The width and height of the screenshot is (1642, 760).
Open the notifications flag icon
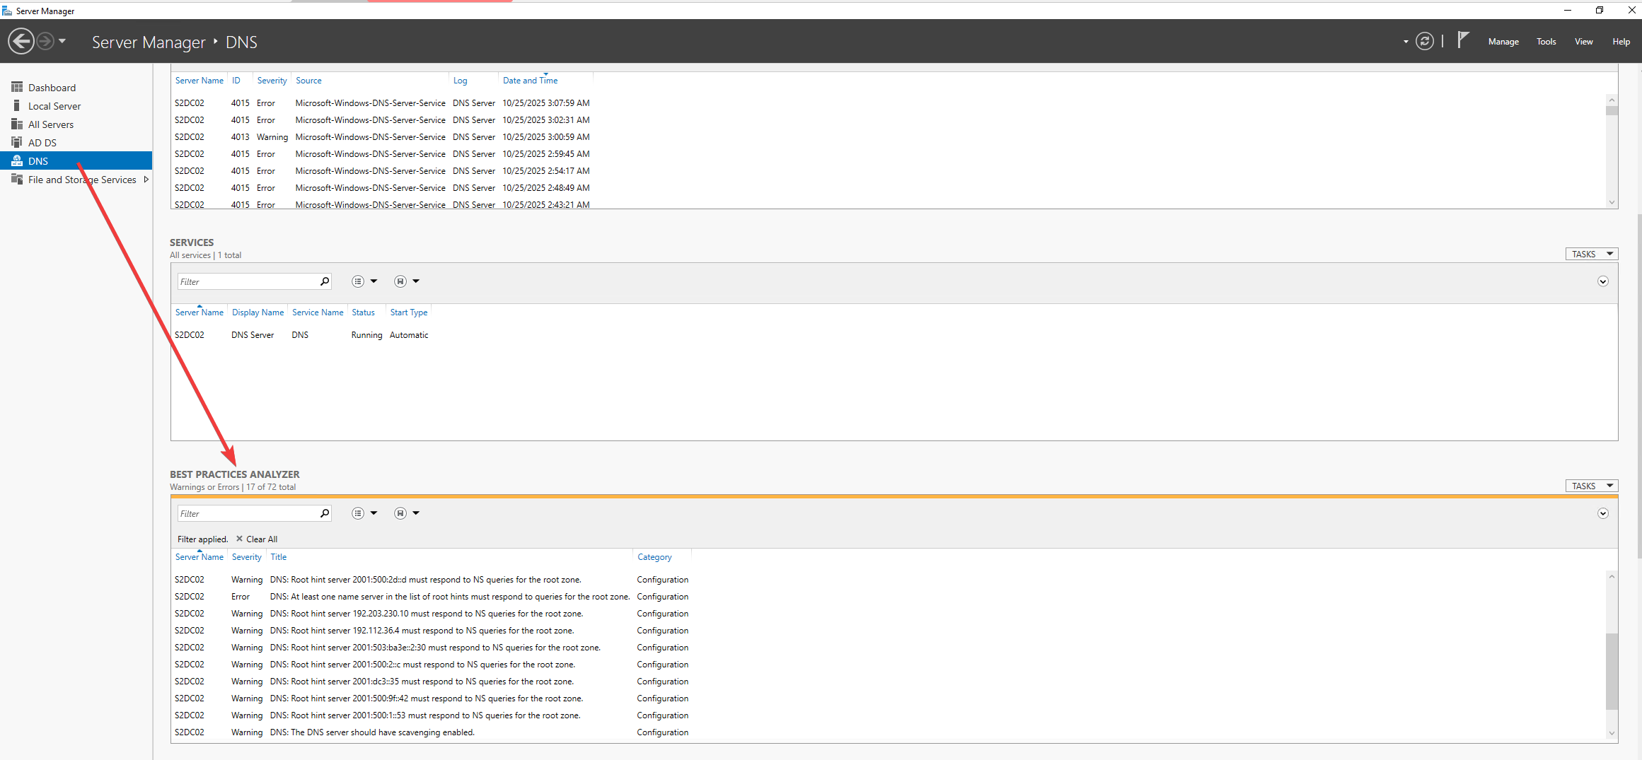[x=1463, y=40]
